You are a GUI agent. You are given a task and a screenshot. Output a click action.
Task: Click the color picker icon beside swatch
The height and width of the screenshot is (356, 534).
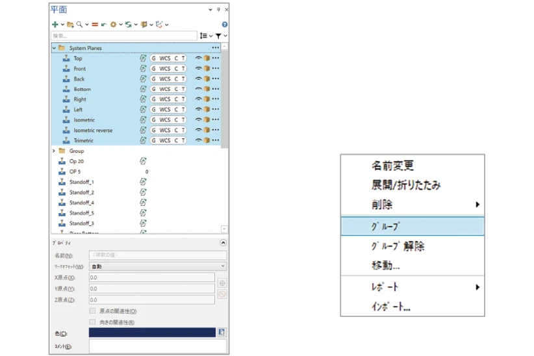click(x=222, y=333)
